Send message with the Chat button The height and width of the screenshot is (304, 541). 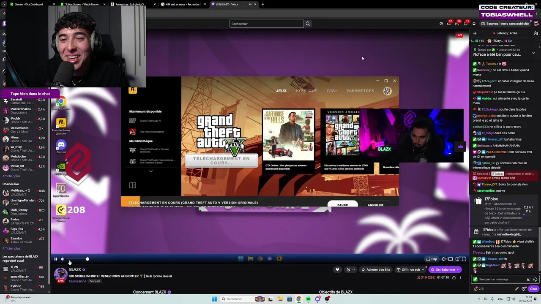533,289
